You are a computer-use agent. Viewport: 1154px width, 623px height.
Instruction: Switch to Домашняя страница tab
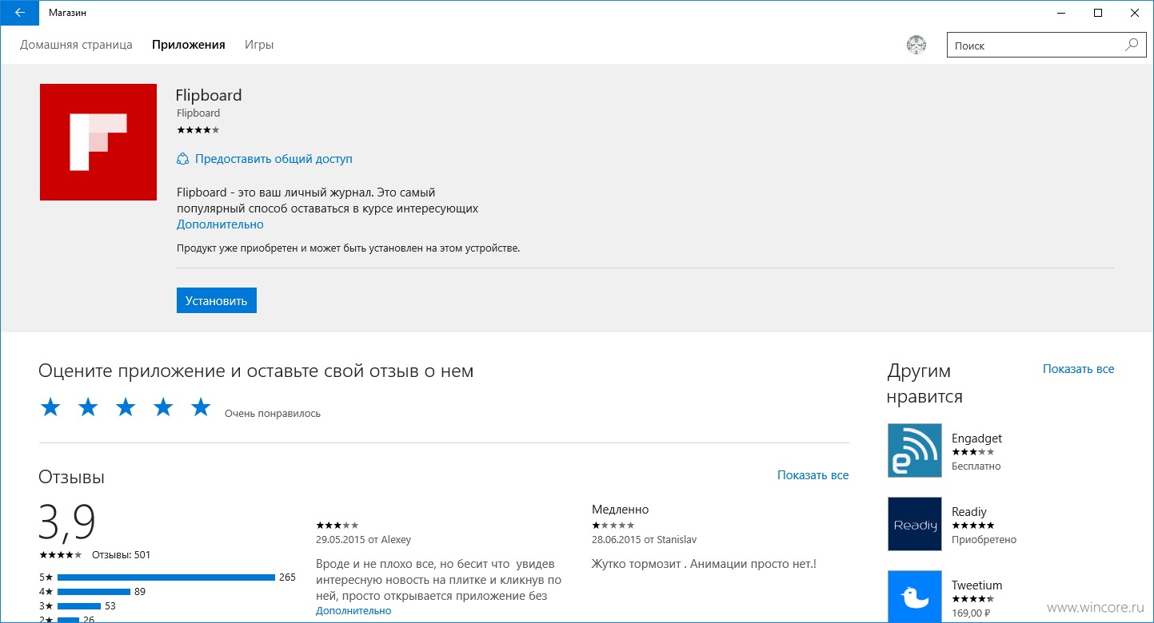[x=76, y=45]
